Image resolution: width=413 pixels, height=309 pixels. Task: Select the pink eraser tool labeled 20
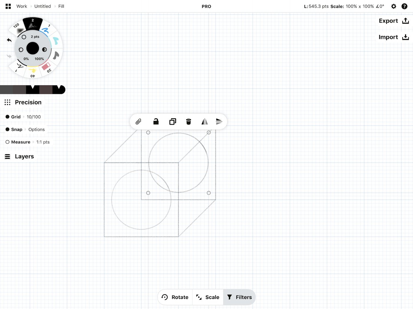tap(47, 68)
